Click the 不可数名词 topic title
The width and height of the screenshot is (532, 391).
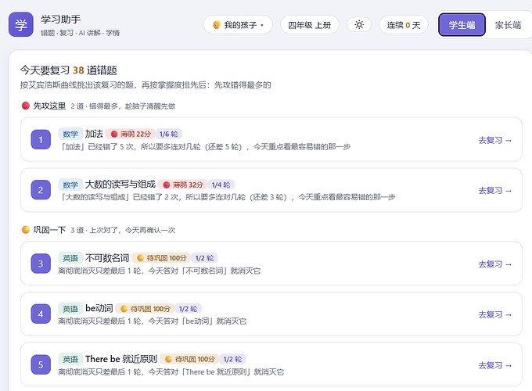[107, 258]
